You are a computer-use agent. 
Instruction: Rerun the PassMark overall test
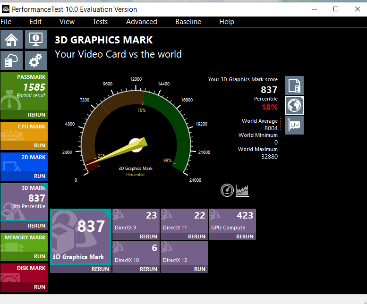pos(24,115)
